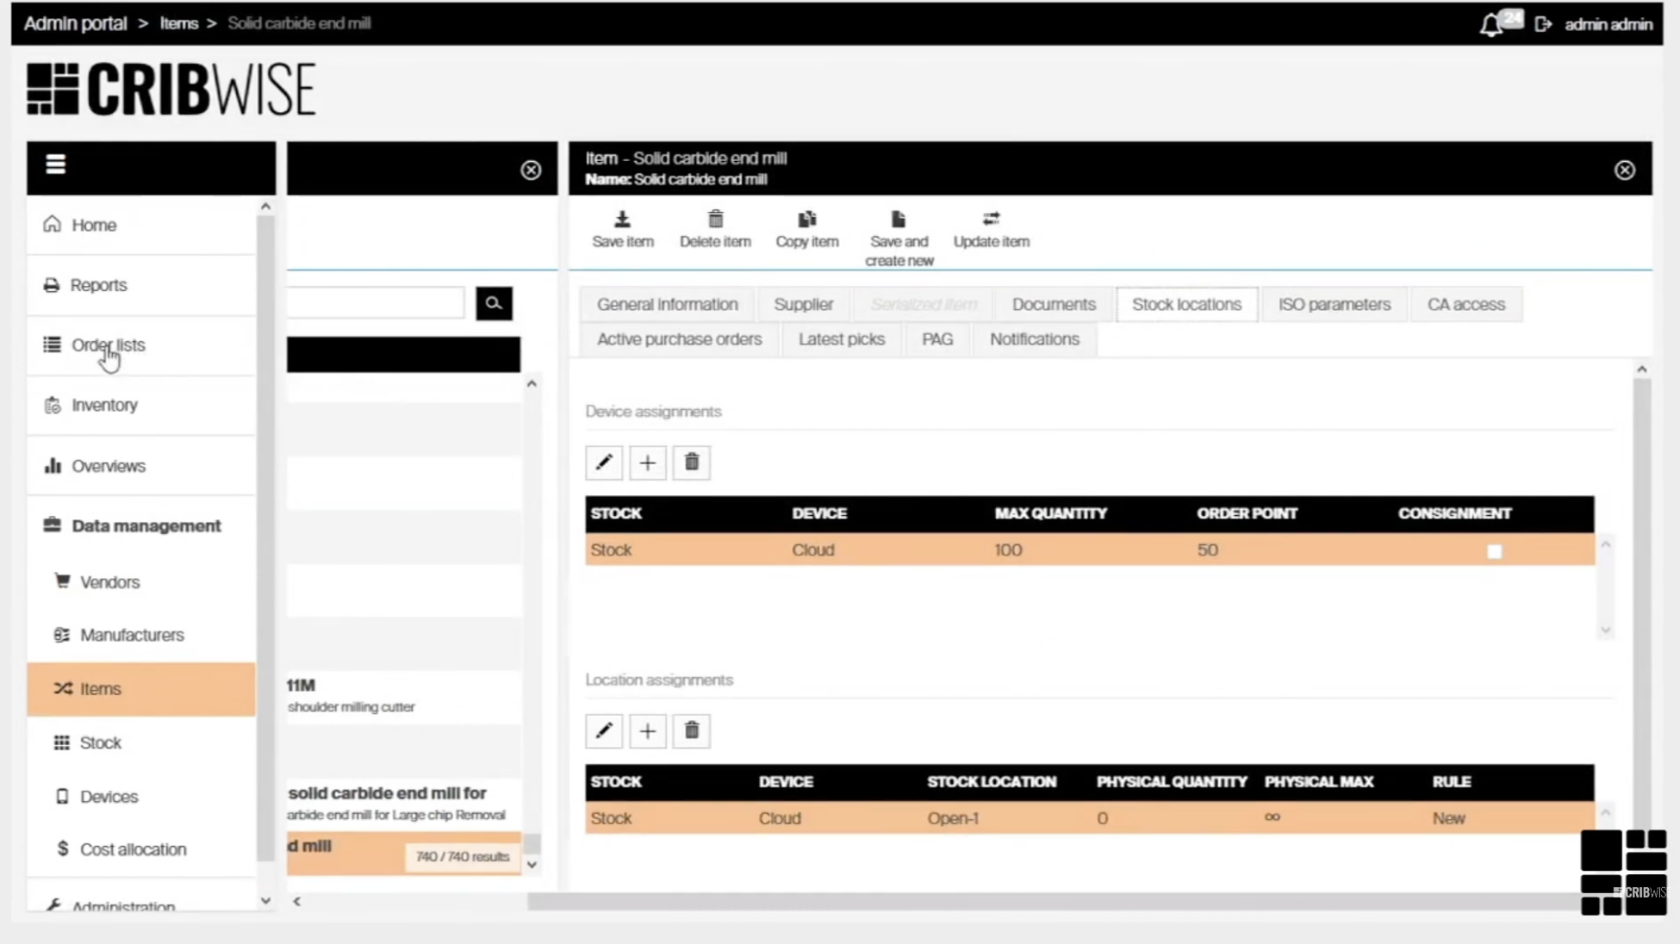The image size is (1680, 944).
Task: Collapse sidebar with hamburger menu
Action: [x=56, y=165]
